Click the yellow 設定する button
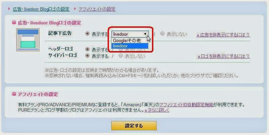The image size is (269, 135). [x=134, y=126]
